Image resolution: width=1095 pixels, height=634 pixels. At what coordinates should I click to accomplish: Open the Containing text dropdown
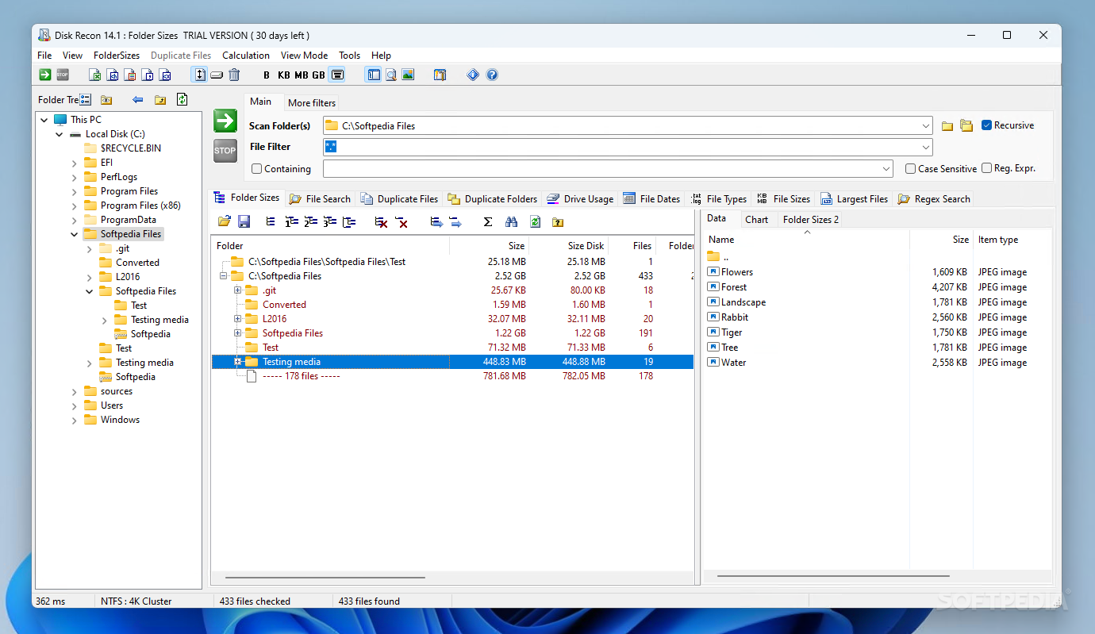pos(886,169)
